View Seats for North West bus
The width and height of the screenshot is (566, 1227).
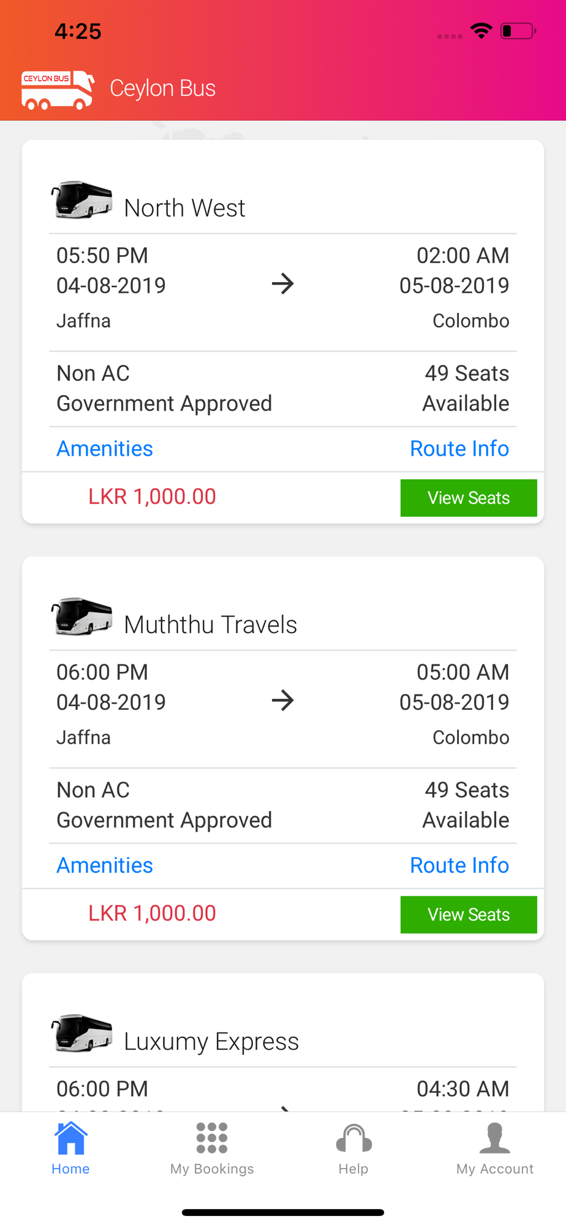click(x=469, y=498)
